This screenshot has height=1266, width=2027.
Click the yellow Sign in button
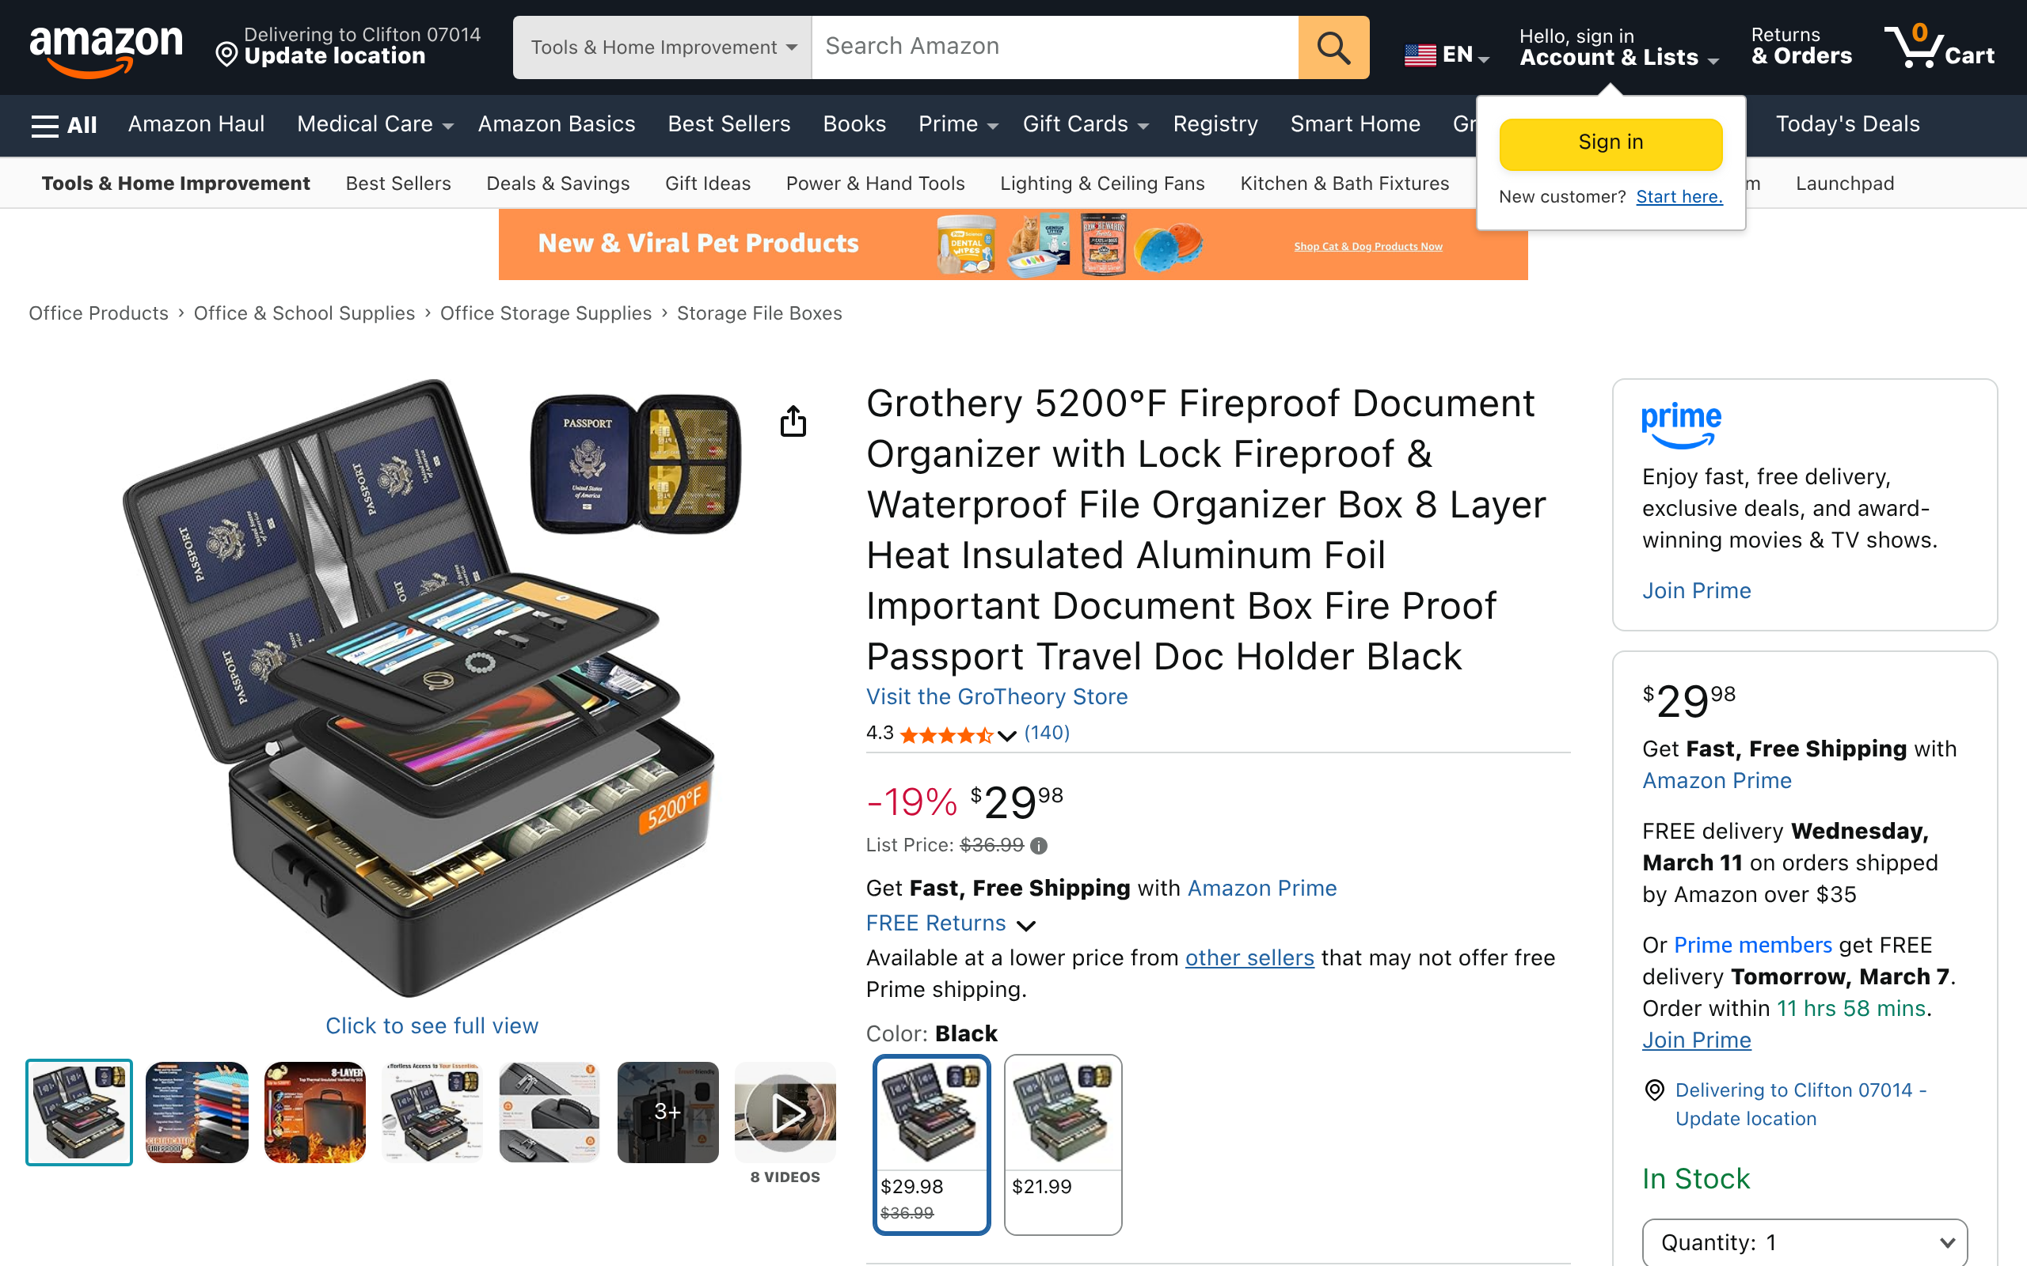pyautogui.click(x=1611, y=143)
